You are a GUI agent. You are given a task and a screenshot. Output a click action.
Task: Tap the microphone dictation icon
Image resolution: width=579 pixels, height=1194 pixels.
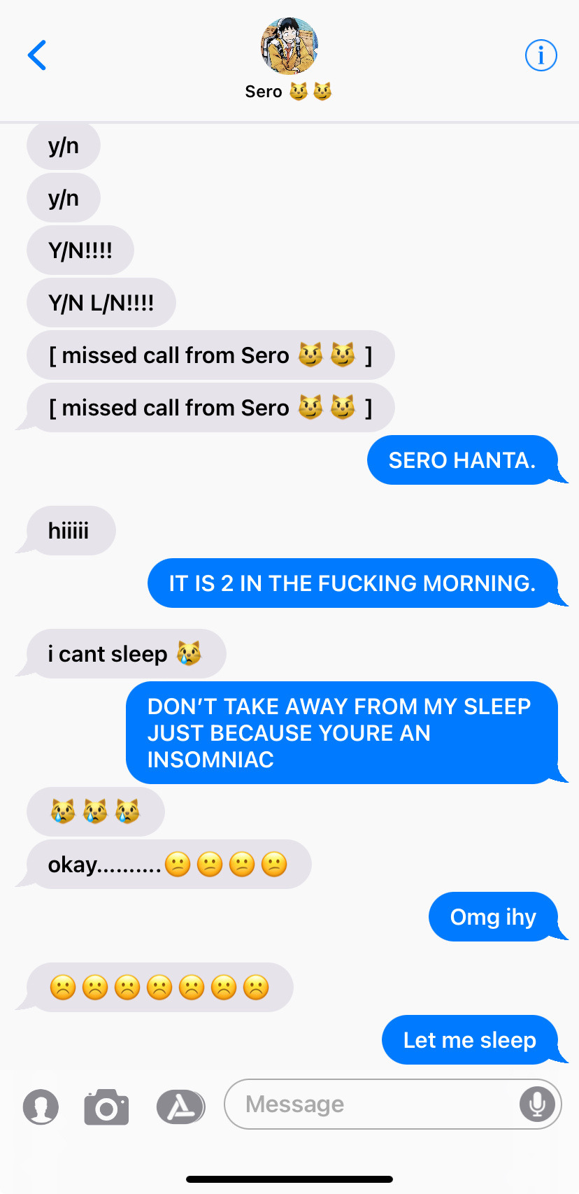[x=537, y=1104]
